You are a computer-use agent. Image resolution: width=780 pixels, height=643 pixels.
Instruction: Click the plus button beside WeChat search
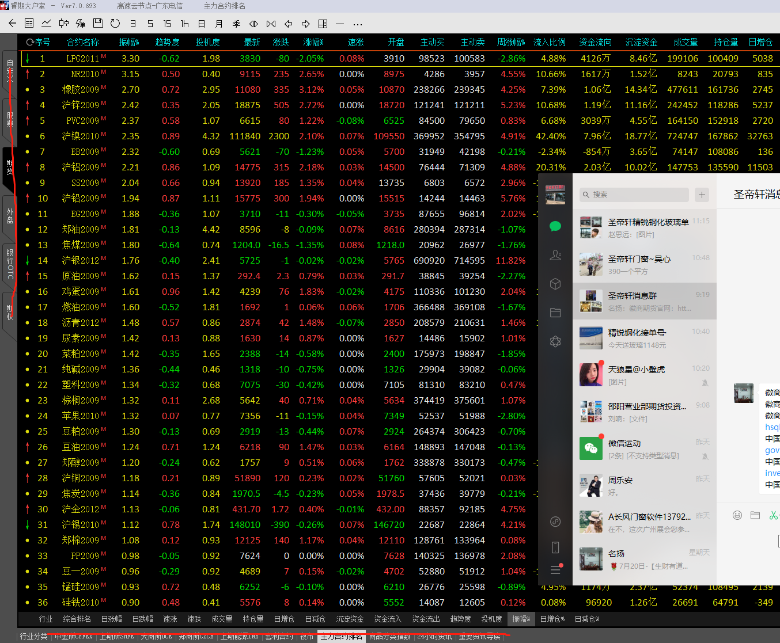point(702,195)
